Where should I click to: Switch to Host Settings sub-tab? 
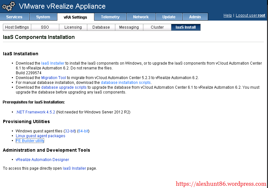(x=17, y=27)
